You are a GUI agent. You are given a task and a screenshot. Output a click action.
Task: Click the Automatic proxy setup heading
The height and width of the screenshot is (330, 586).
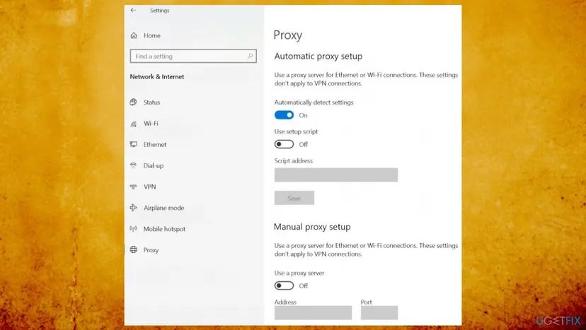[318, 57]
